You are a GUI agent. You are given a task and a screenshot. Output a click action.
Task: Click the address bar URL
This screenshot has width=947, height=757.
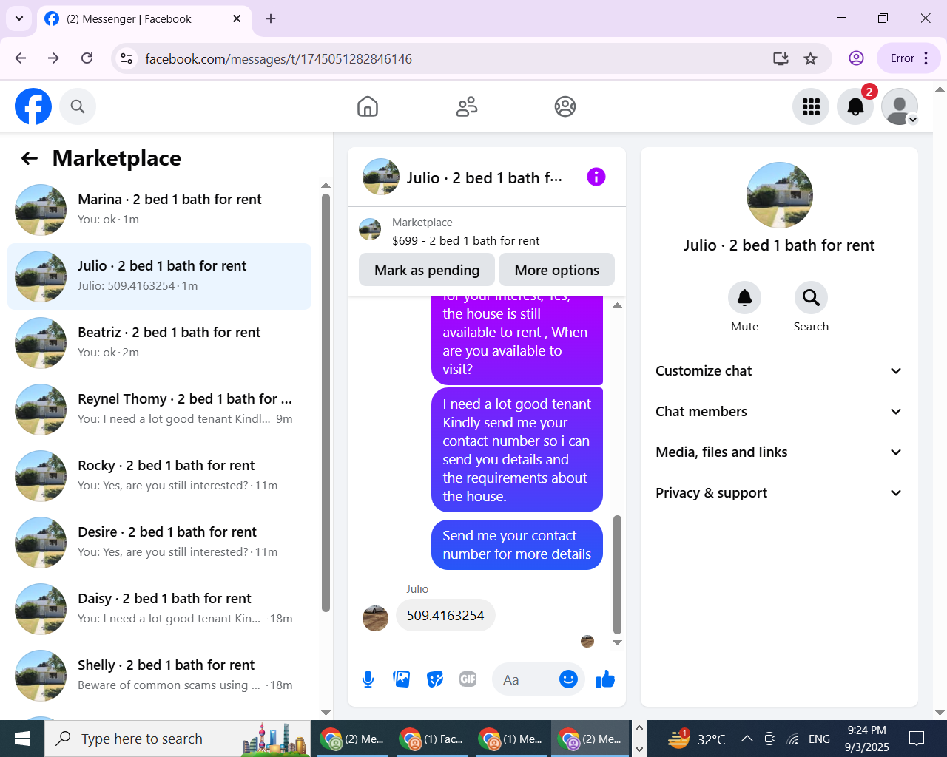pos(279,58)
